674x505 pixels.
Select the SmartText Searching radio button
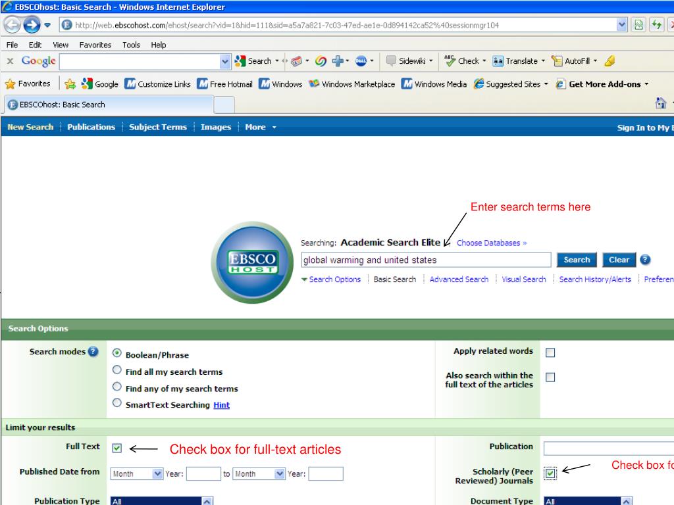click(x=117, y=403)
